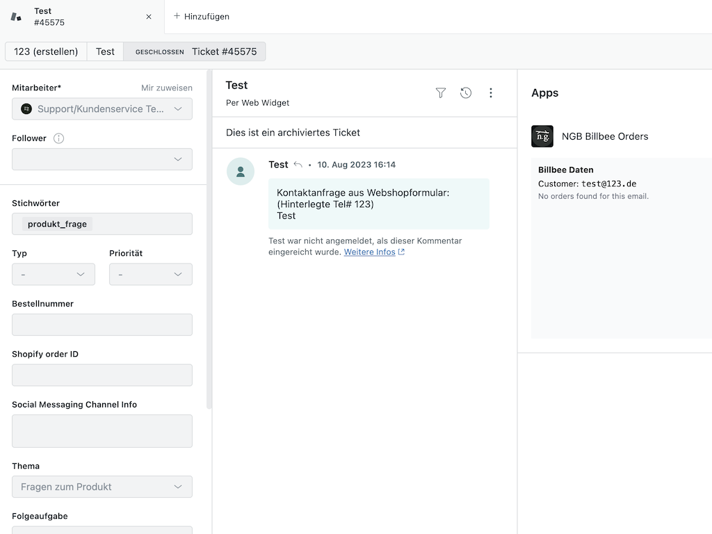Select the 123 (erstellen) breadcrumb item
This screenshot has width=712, height=534.
point(44,51)
